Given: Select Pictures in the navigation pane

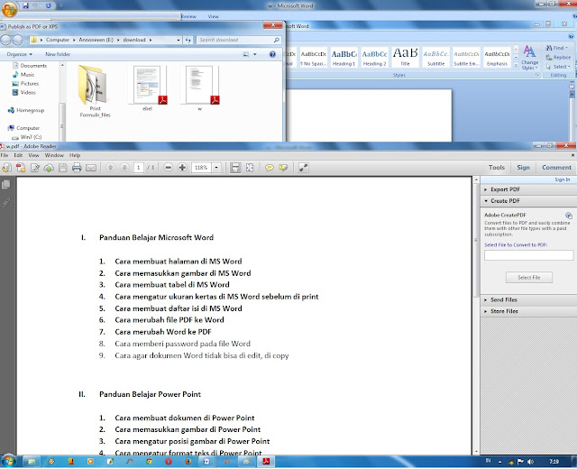Looking at the screenshot, I should [25, 84].
